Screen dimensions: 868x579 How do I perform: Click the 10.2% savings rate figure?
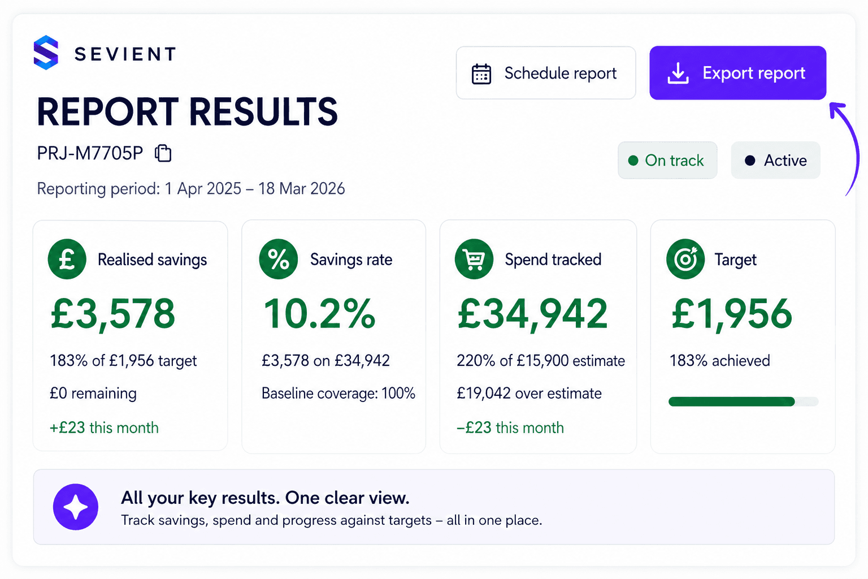pos(319,313)
